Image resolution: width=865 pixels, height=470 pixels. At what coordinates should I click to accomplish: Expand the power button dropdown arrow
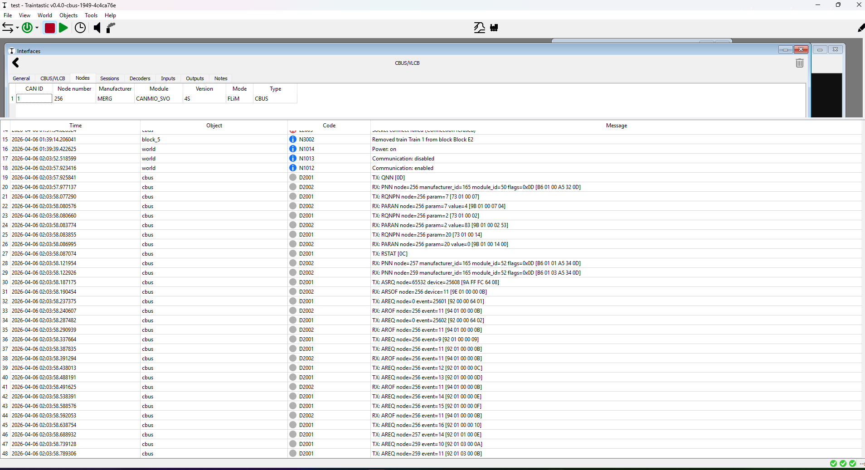pyautogui.click(x=37, y=28)
